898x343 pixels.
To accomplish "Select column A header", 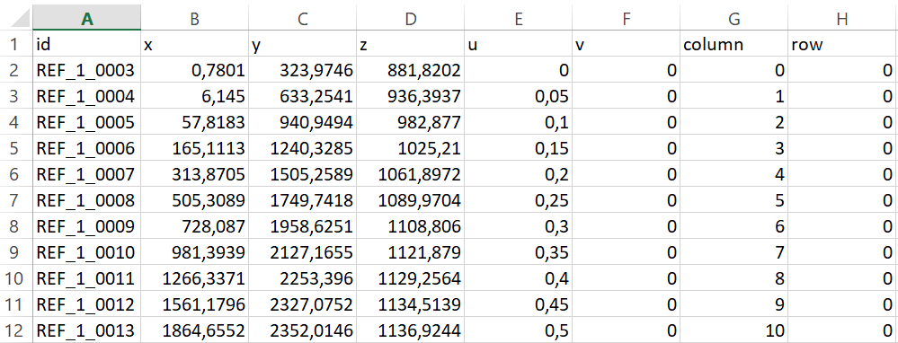I will coord(87,18).
